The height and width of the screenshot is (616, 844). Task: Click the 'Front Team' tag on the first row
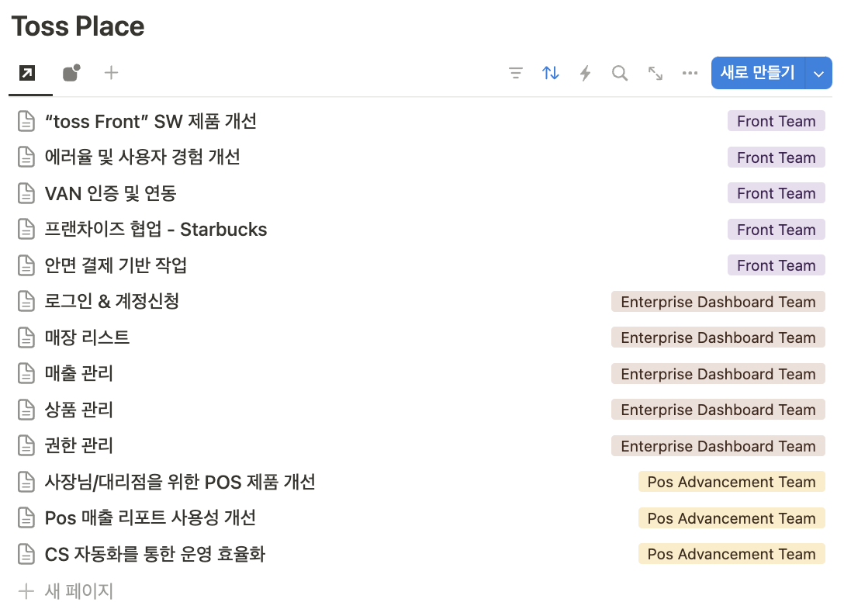point(776,121)
